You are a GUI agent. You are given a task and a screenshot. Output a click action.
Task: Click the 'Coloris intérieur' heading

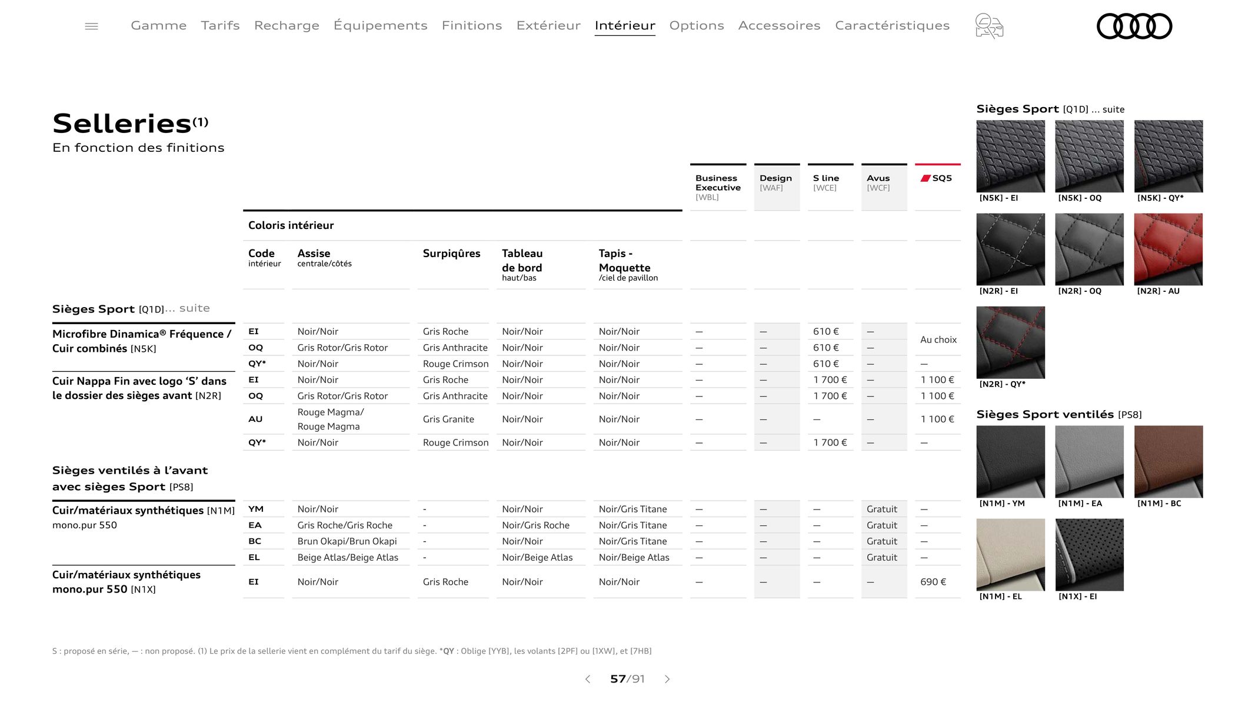[x=291, y=225]
